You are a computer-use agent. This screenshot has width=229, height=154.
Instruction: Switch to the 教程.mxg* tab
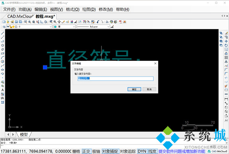pyautogui.click(x=45, y=16)
